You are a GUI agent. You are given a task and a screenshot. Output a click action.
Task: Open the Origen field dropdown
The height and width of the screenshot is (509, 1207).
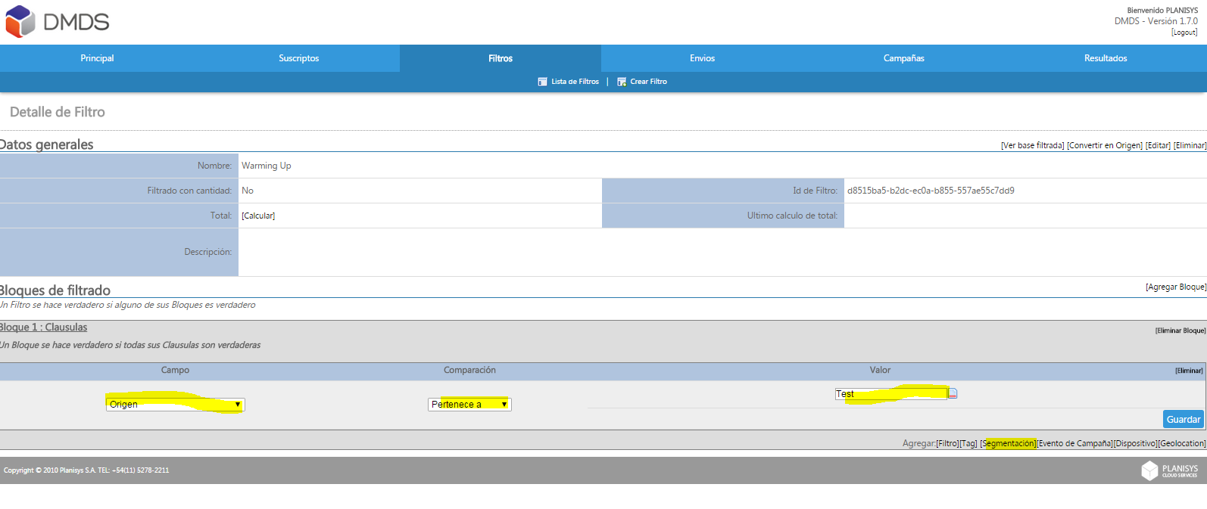pos(175,405)
